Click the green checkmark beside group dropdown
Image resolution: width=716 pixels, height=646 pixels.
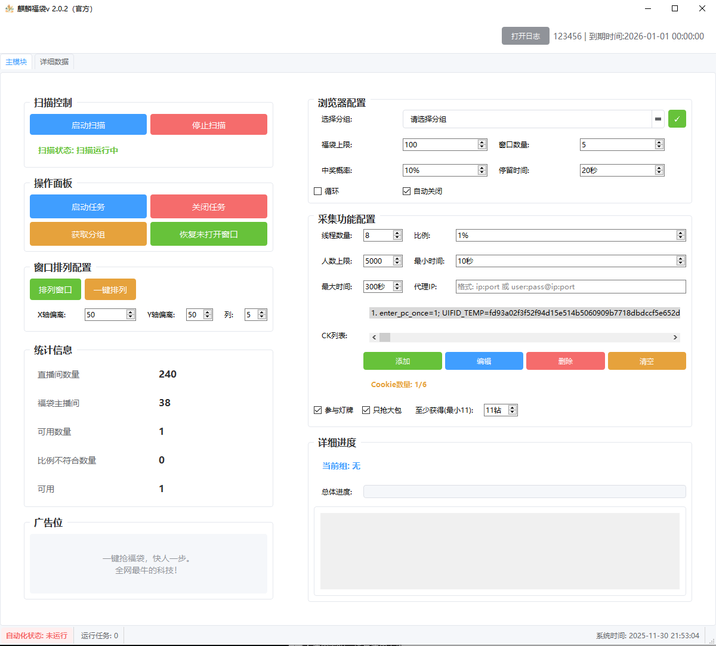click(x=677, y=119)
